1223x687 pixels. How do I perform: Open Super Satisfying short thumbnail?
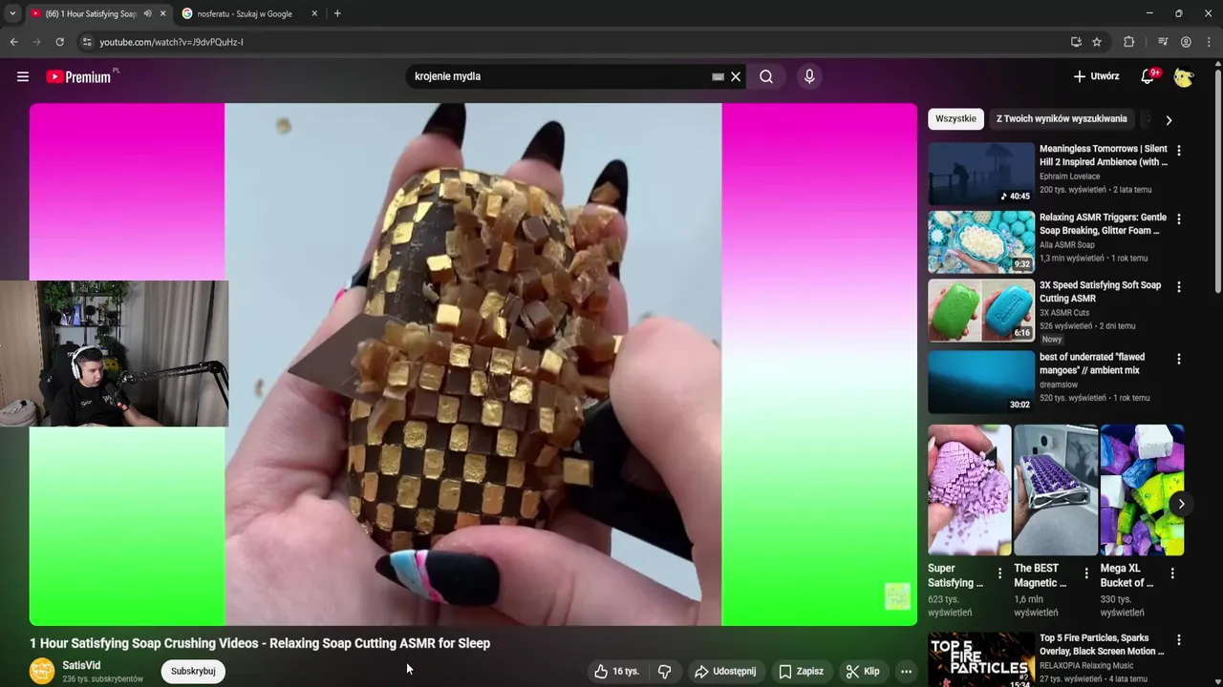pyautogui.click(x=969, y=489)
